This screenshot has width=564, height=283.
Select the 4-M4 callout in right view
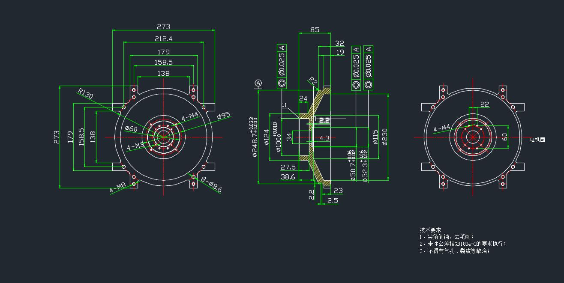[x=441, y=128]
